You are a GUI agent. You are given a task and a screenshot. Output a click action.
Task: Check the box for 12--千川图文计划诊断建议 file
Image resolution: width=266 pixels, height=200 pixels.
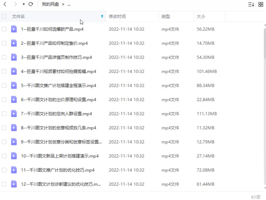(x=4, y=184)
